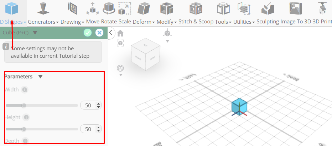Screen dimensions: 332x146
Task: Click the Move label
Action: coord(93,22)
